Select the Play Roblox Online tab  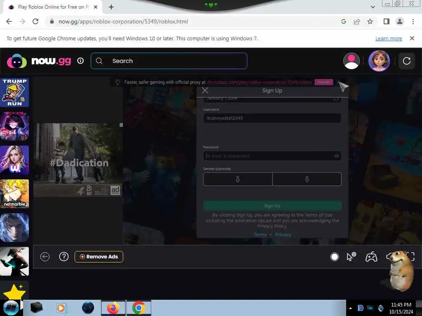pyautogui.click(x=52, y=7)
